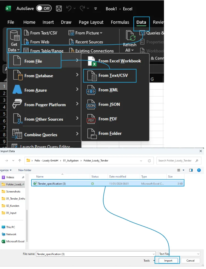Sort by the Name column header

point(40,177)
